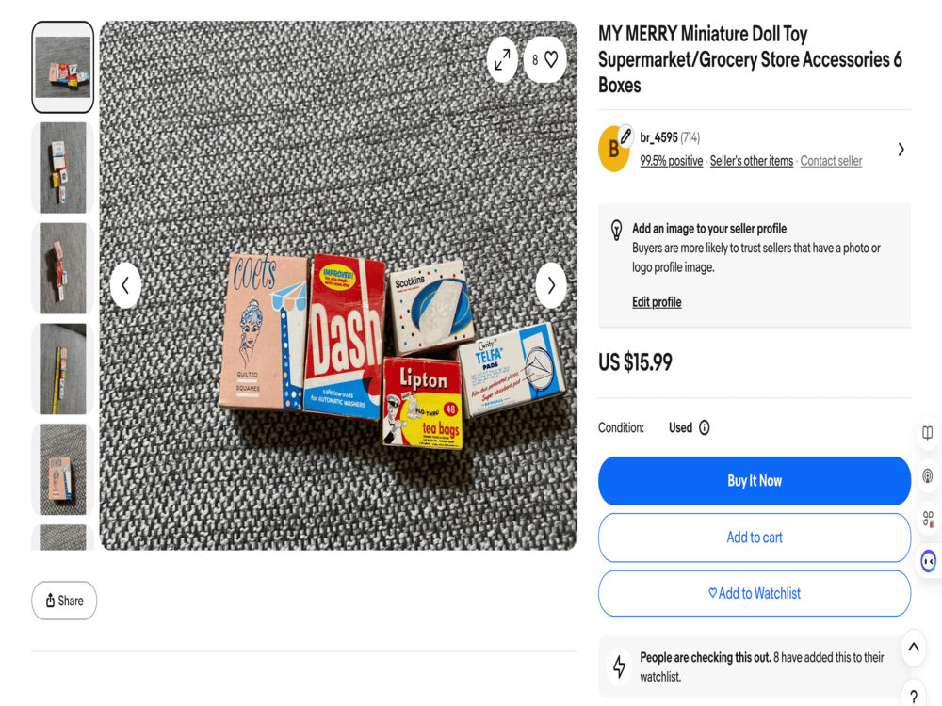Click the podcast-style icon in the side panel
Image resolution: width=942 pixels, height=706 pixels.
928,476
